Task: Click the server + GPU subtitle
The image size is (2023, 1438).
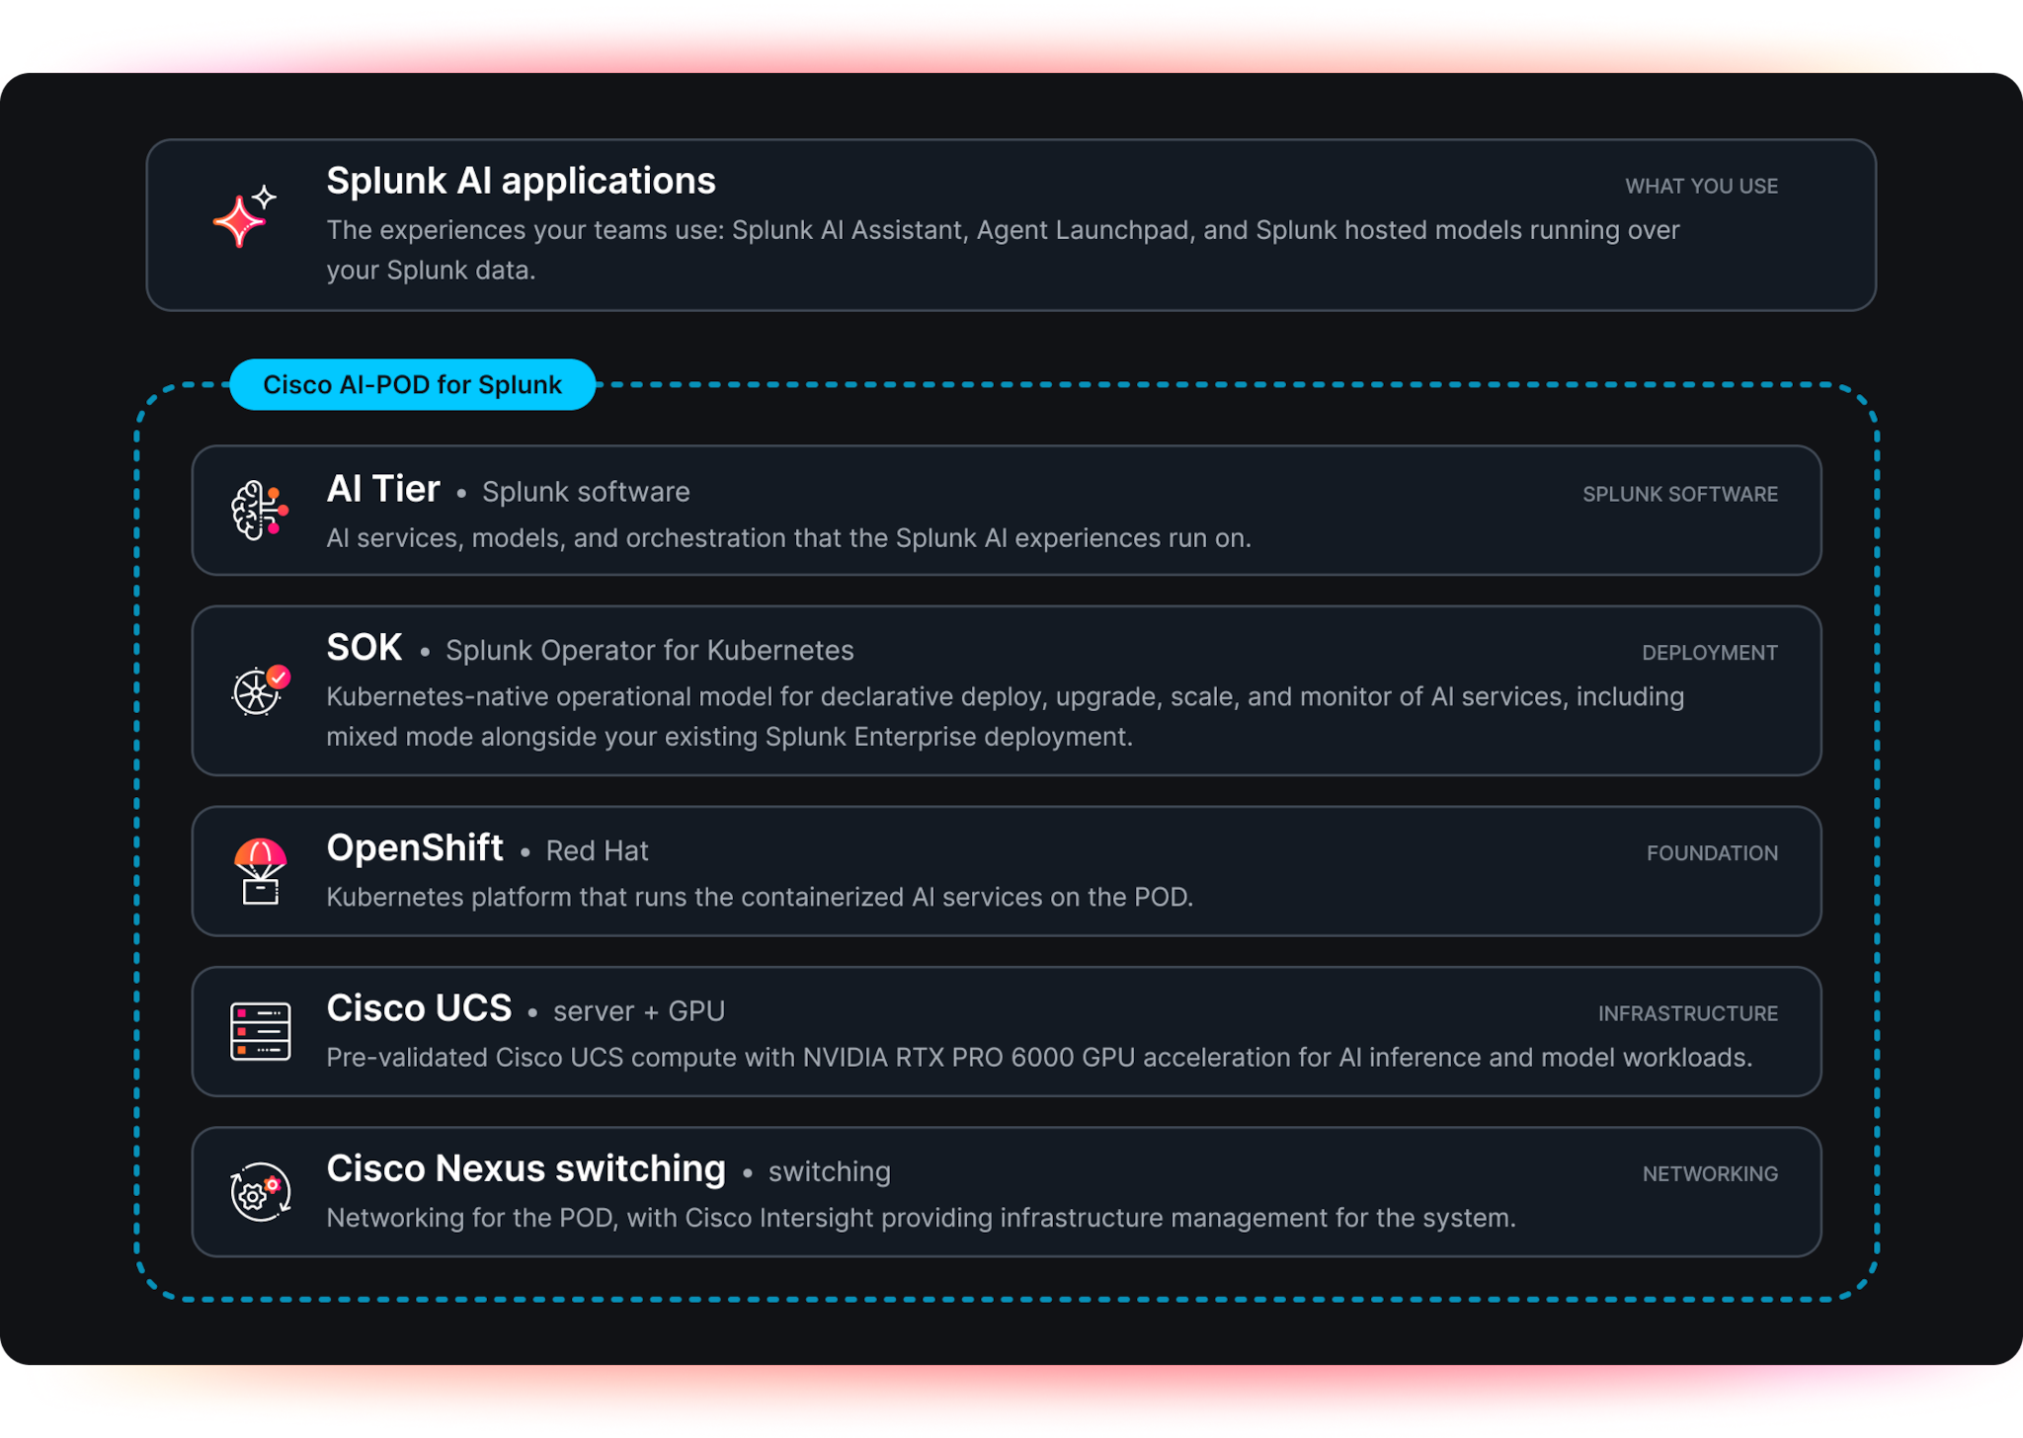Action: (x=638, y=1011)
